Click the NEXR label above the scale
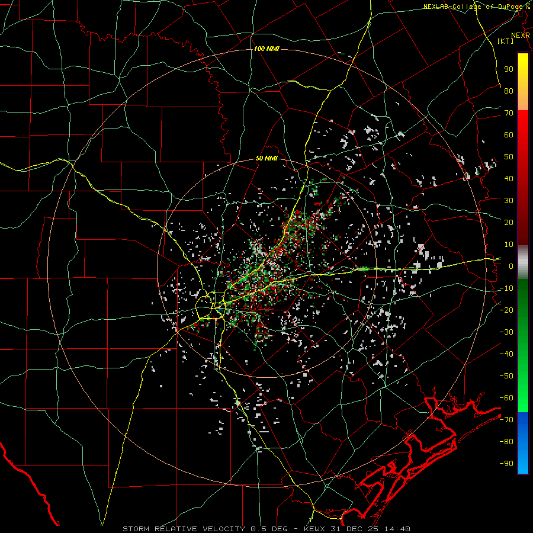 (x=520, y=36)
